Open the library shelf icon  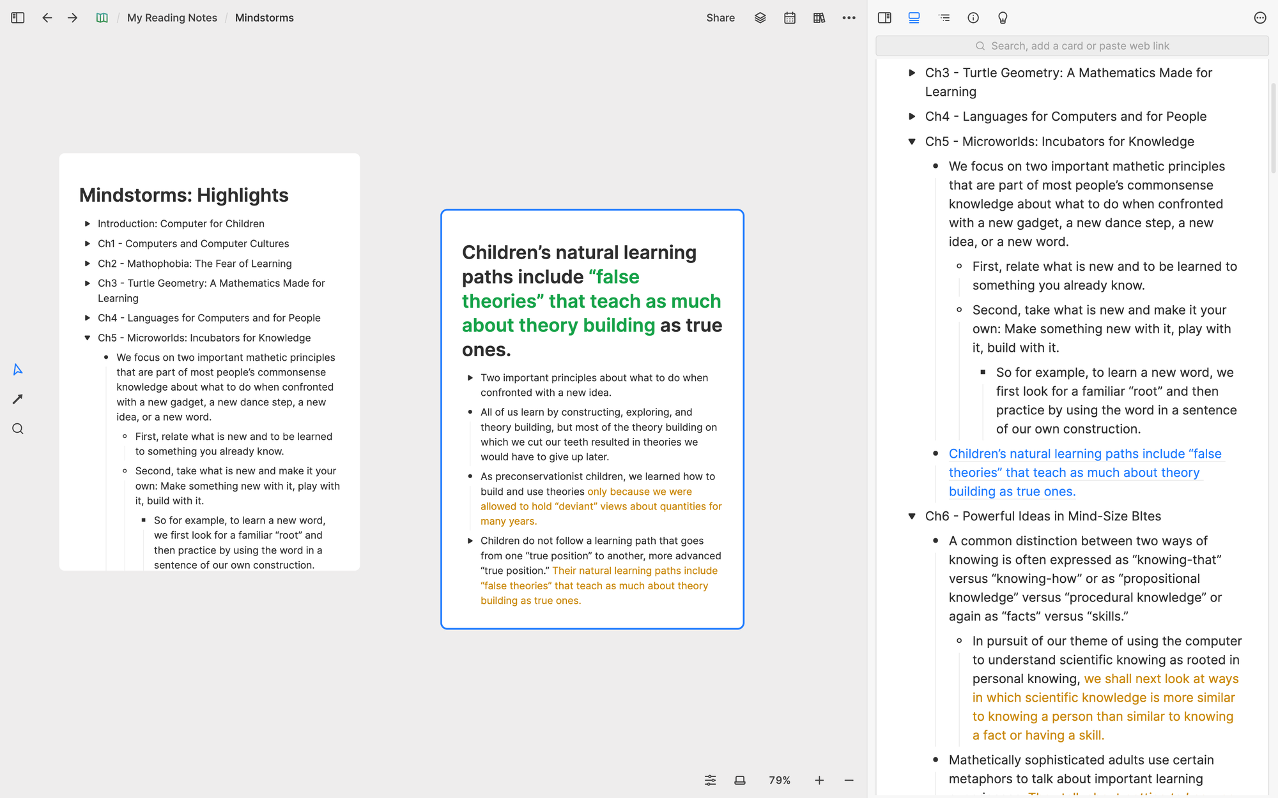click(819, 18)
